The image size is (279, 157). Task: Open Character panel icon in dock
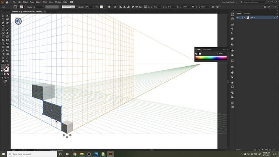coord(232,24)
